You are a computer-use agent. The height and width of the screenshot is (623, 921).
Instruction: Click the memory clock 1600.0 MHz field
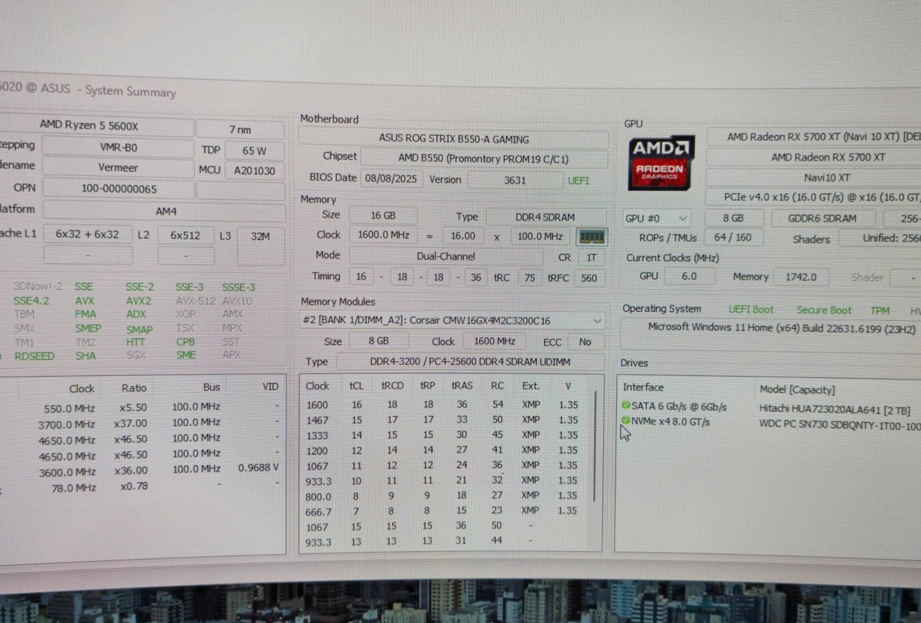point(383,235)
